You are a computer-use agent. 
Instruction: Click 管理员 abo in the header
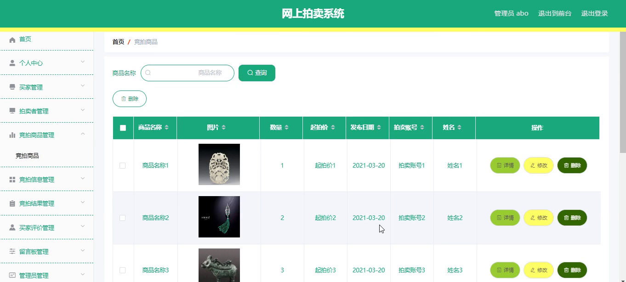coord(511,13)
